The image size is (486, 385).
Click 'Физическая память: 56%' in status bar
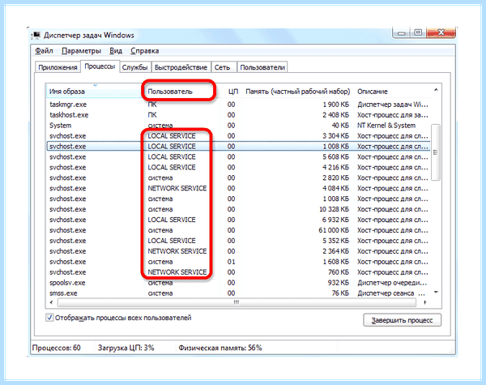(x=220, y=348)
